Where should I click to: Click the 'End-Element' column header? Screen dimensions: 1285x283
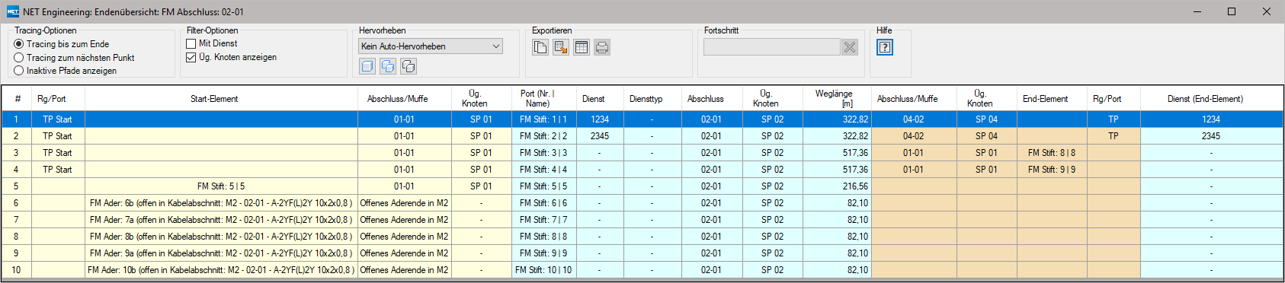pyautogui.click(x=1052, y=99)
